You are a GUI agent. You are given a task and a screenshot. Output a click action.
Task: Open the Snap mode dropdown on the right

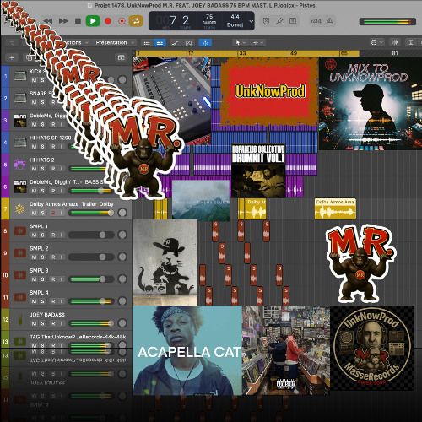point(376,42)
